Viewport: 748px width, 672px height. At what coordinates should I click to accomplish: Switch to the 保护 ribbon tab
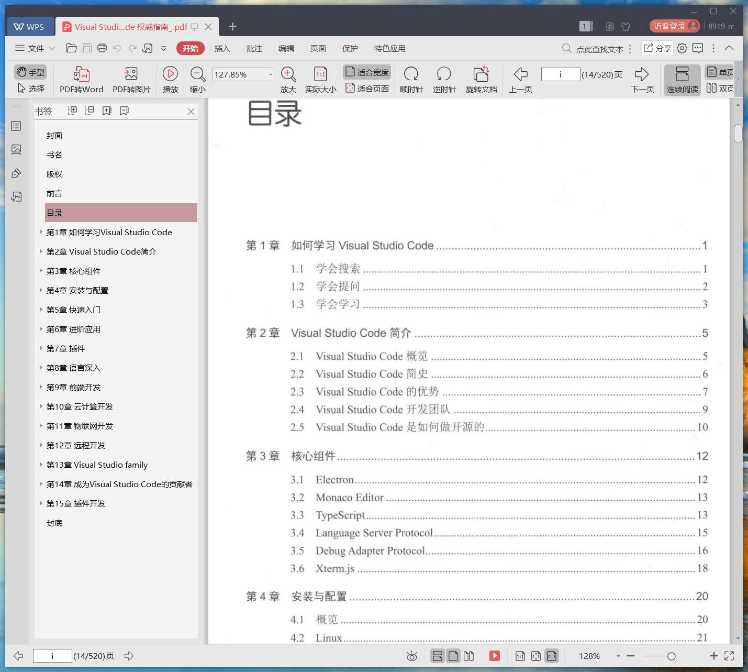350,48
